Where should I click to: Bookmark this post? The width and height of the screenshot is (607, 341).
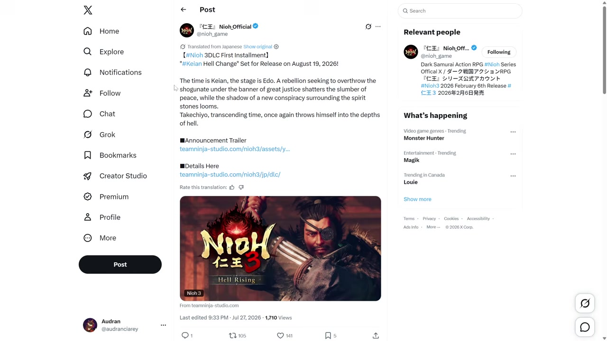point(331,335)
